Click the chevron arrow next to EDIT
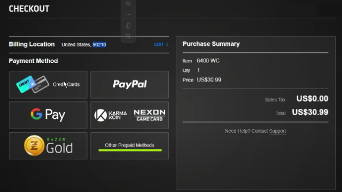The height and width of the screenshot is (192, 342). tap(167, 44)
